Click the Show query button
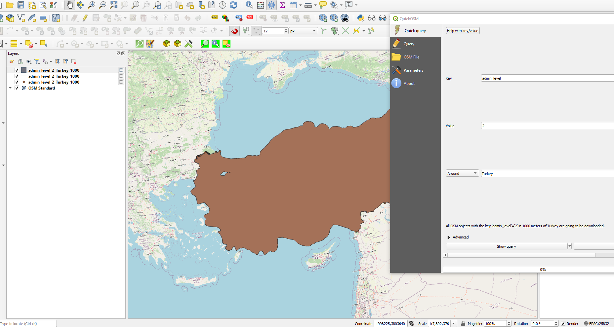Screen dimensions: 614x327 507,246
